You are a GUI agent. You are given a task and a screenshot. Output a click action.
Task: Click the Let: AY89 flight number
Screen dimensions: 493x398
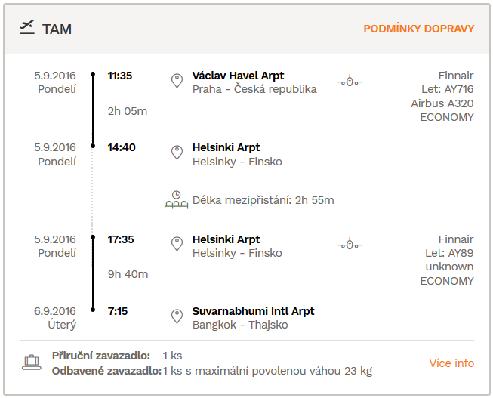[449, 253]
